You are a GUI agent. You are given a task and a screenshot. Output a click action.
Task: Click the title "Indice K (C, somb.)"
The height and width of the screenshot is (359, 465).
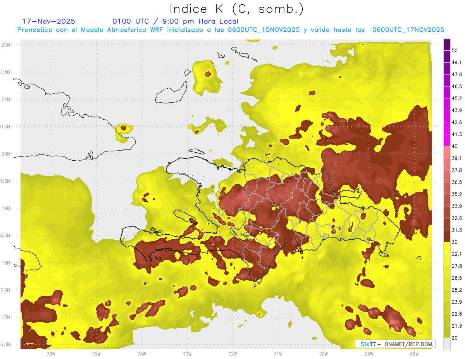(237, 9)
